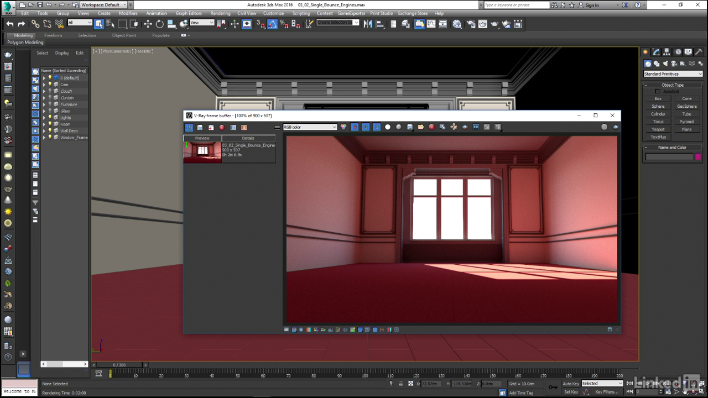Open the View reference coordinate dropdown
The image size is (708, 398).
[x=202, y=23]
